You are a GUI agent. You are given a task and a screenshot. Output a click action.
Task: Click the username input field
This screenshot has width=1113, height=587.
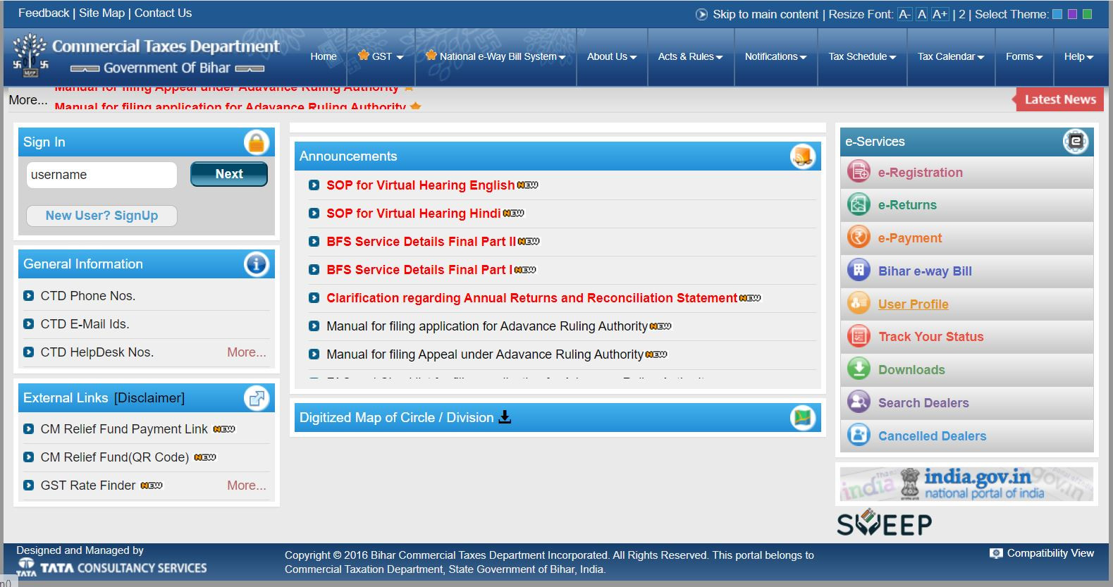click(x=102, y=175)
